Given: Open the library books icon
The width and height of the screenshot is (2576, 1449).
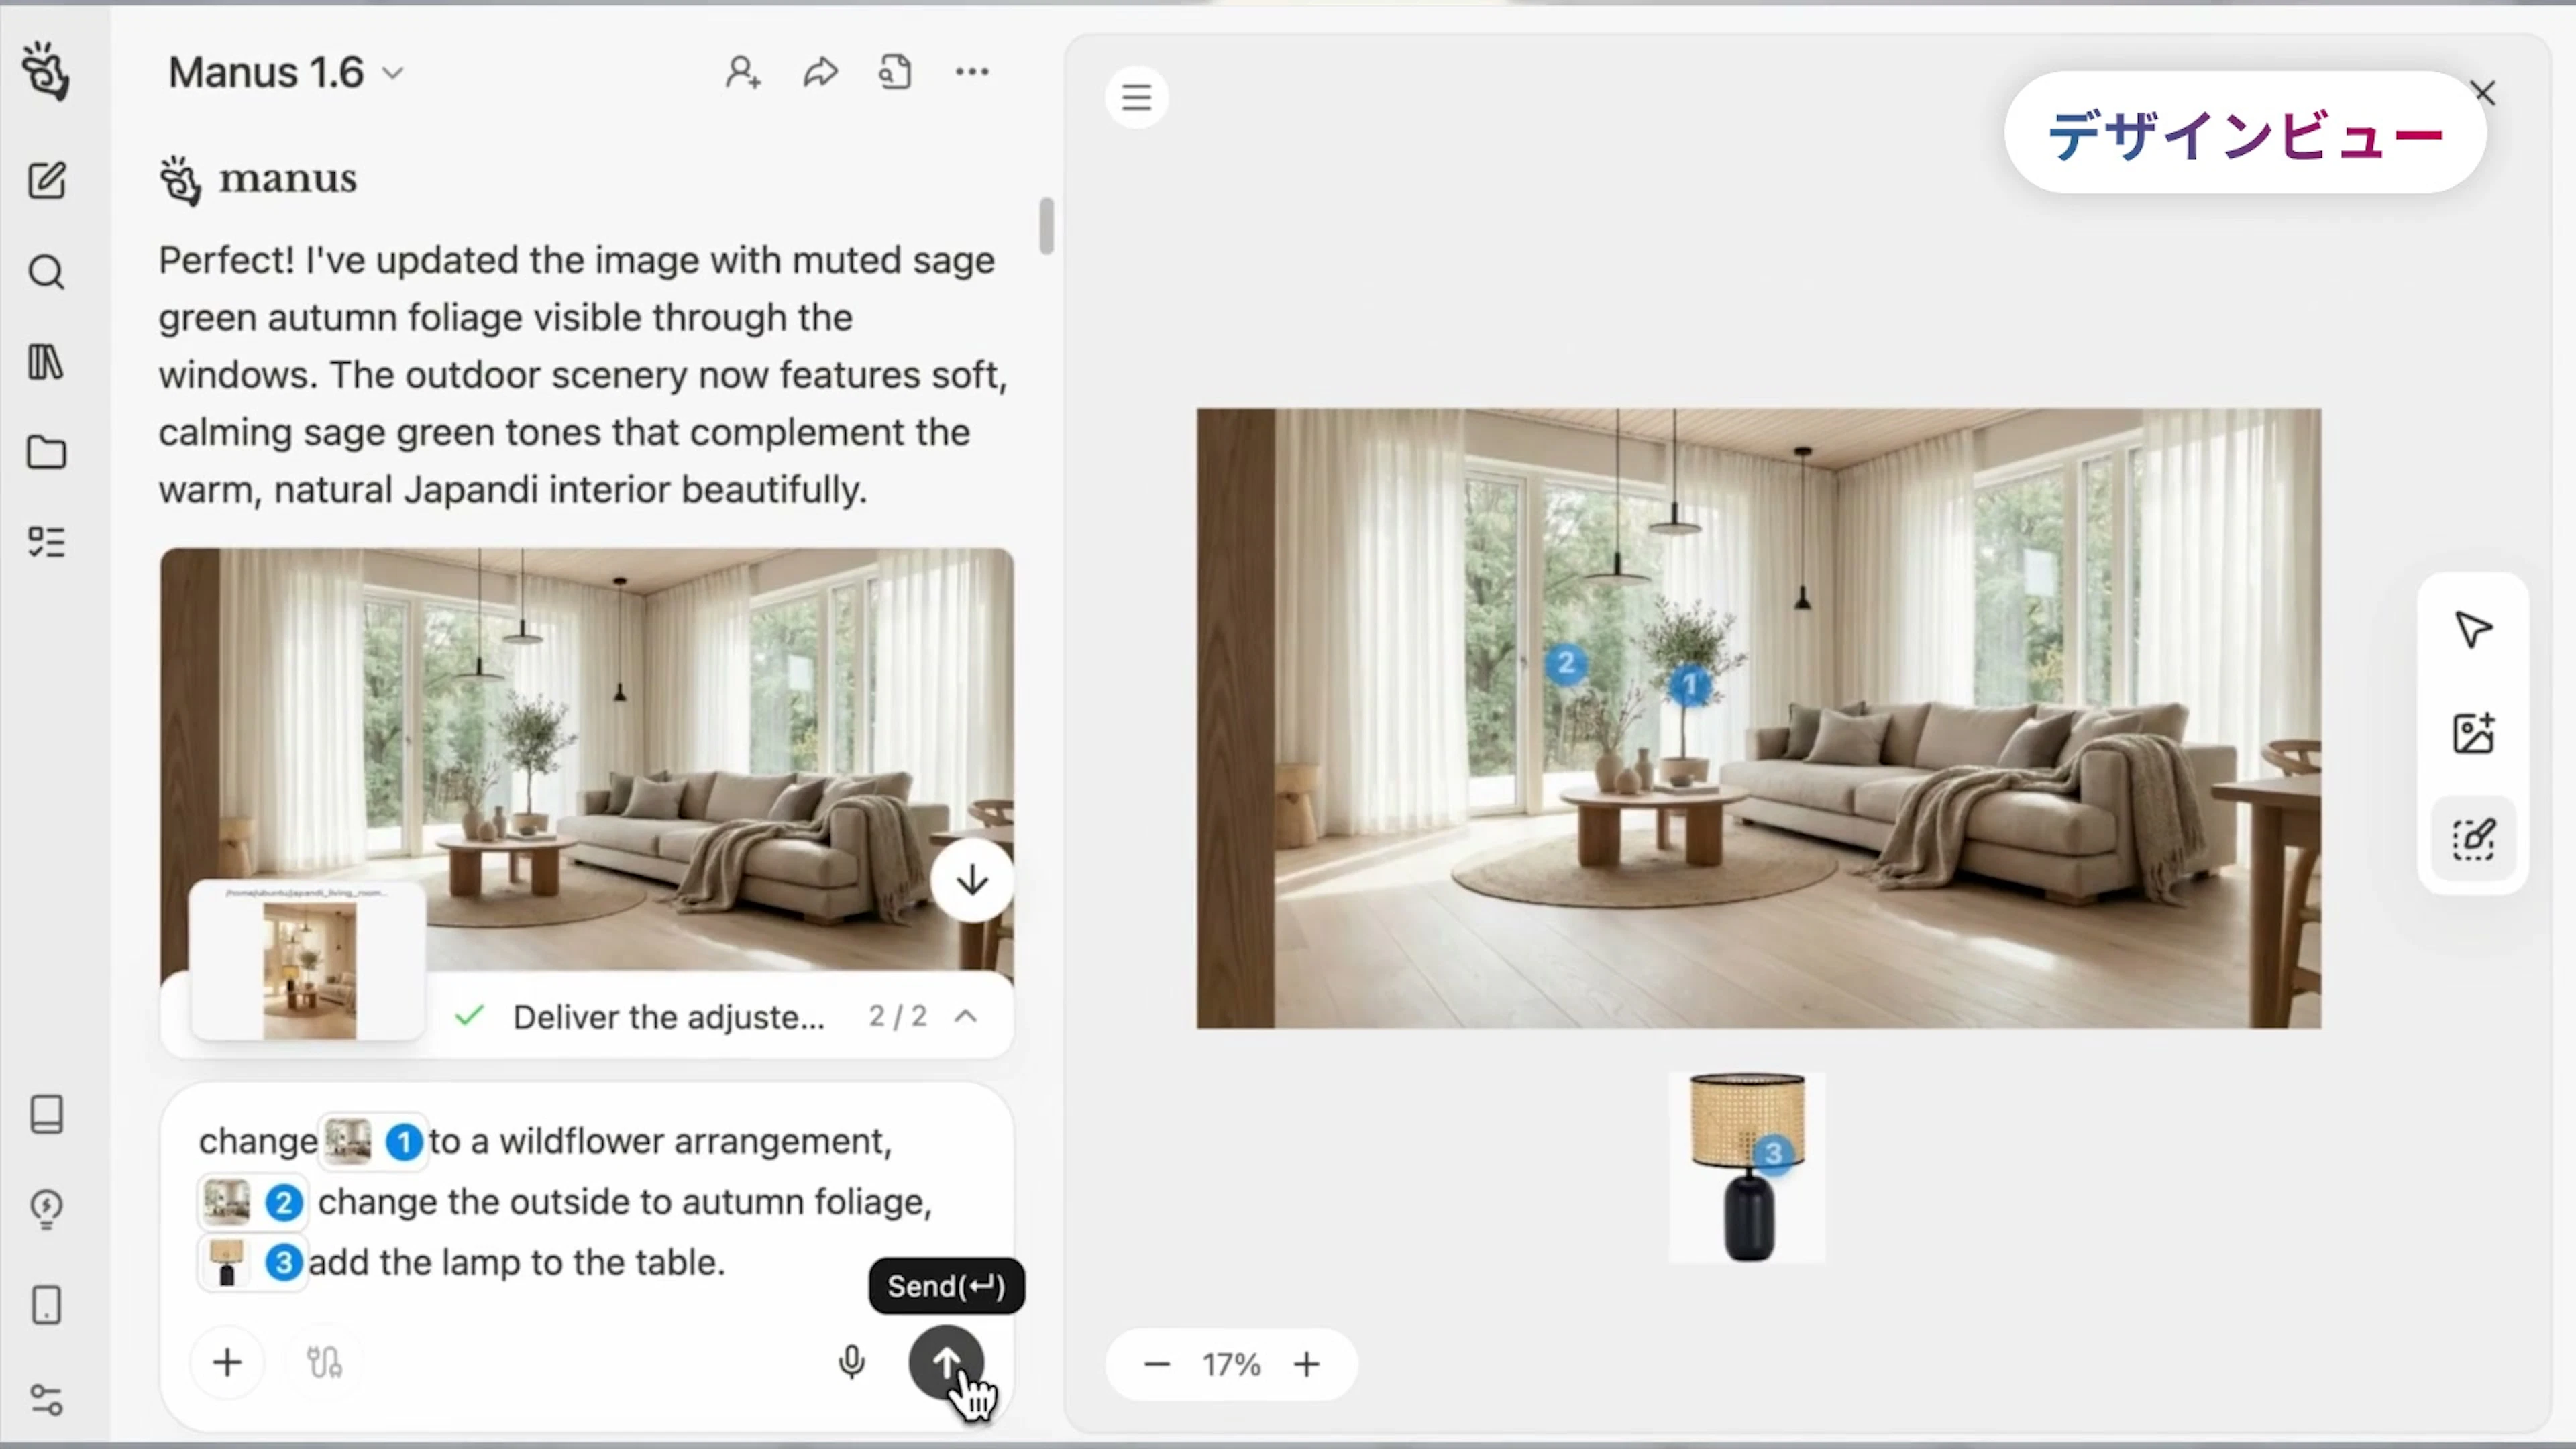Looking at the screenshot, I should tap(46, 362).
